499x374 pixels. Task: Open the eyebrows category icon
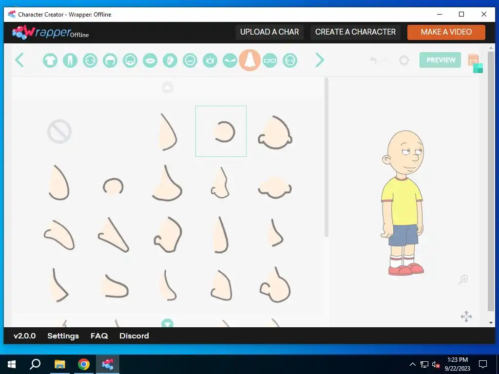click(x=230, y=60)
